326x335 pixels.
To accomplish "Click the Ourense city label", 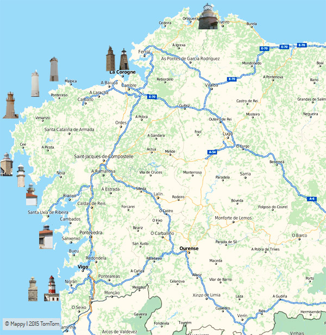I will pos(189,248).
